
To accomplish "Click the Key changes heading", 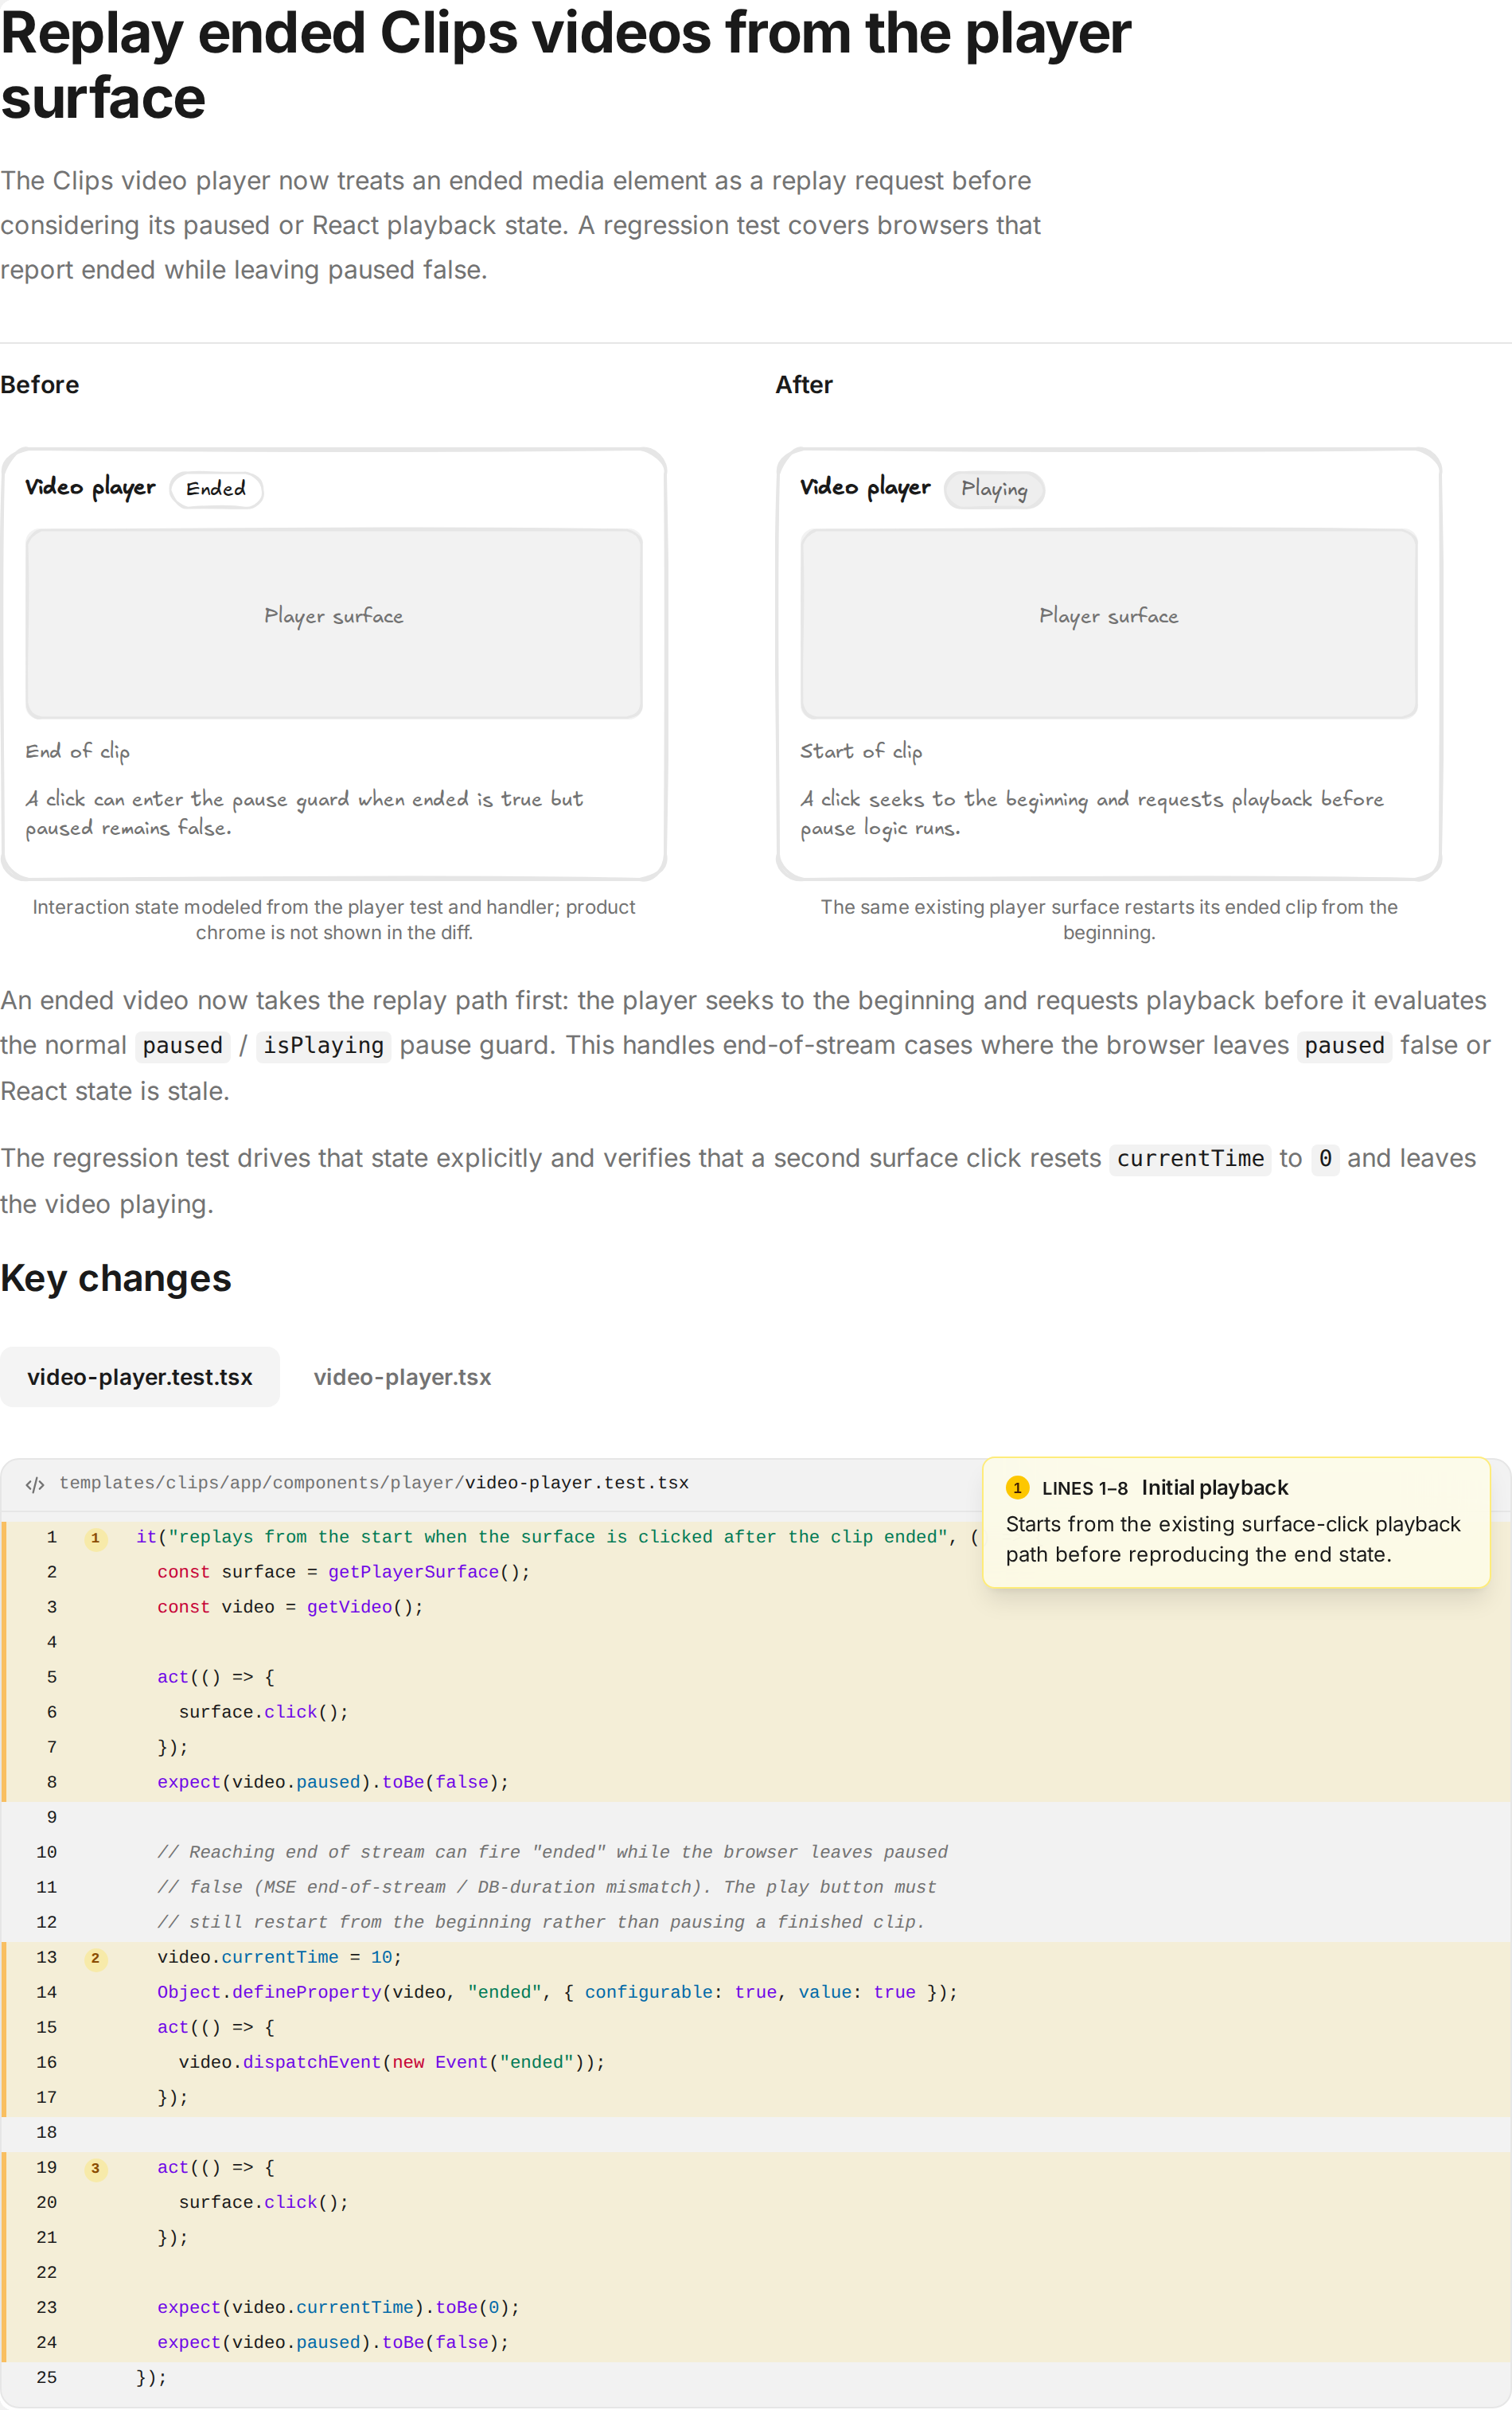I will (116, 1278).
